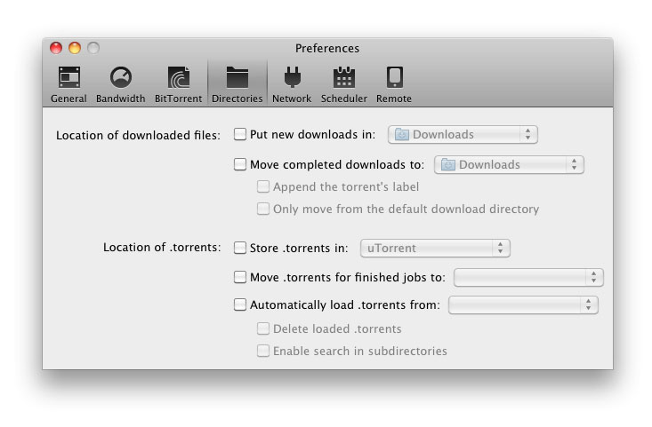
Task: Click the red close window button
Action: pos(56,48)
